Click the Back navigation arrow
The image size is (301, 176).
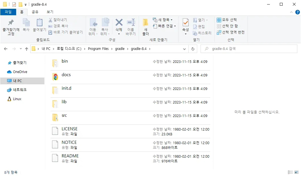[6, 49]
